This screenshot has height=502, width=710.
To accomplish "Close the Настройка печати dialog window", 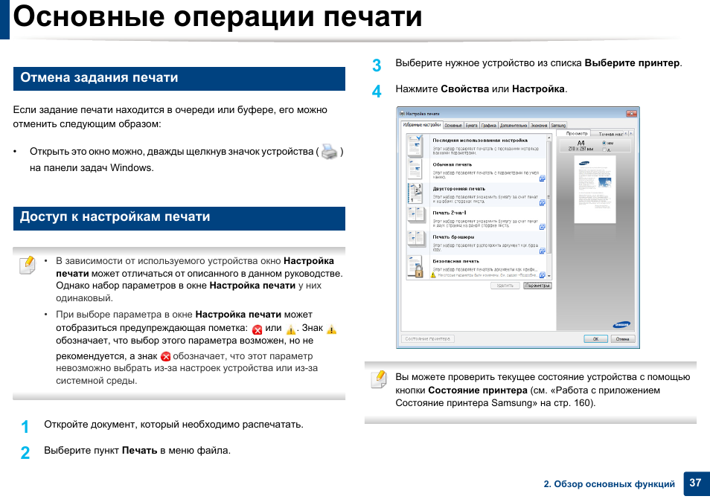I will point(631,114).
